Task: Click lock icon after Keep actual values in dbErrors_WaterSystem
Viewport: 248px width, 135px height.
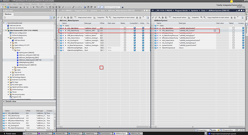Action: (95, 17)
